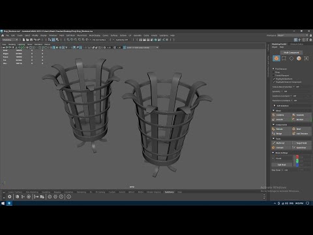
Task: Click the info icon on the Substance shelf
Action: (x=68, y=196)
